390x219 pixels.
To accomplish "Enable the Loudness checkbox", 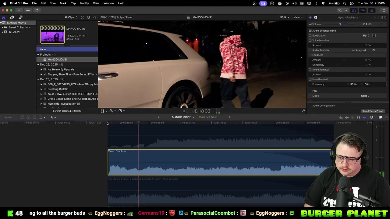I will tap(310, 55).
